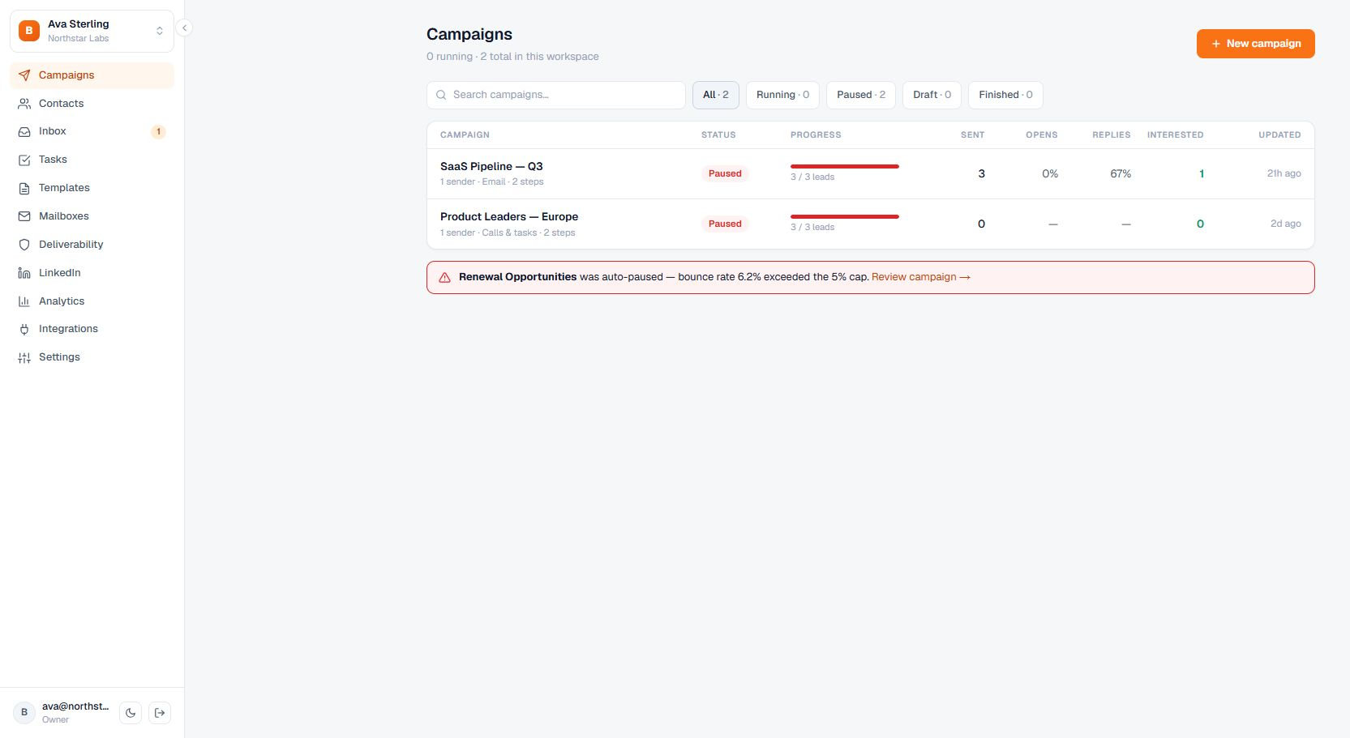Select the Finished filter tab
This screenshot has width=1350, height=738.
tap(1005, 95)
